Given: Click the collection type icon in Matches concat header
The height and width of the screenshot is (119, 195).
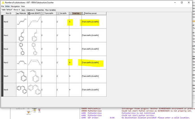Looking at the screenshot, I should coord(83,14).
